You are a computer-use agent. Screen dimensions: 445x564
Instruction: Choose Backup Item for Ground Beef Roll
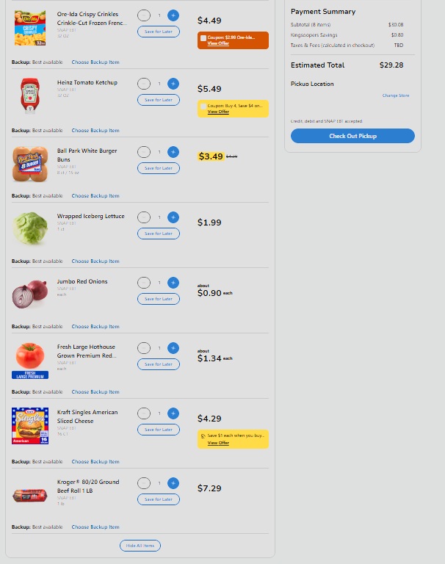(x=95, y=527)
